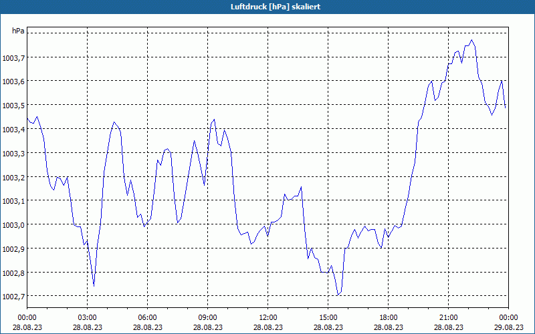Click the 'hPa' unit label on the y-axis
Screen dimensions: 535x334
[18, 31]
